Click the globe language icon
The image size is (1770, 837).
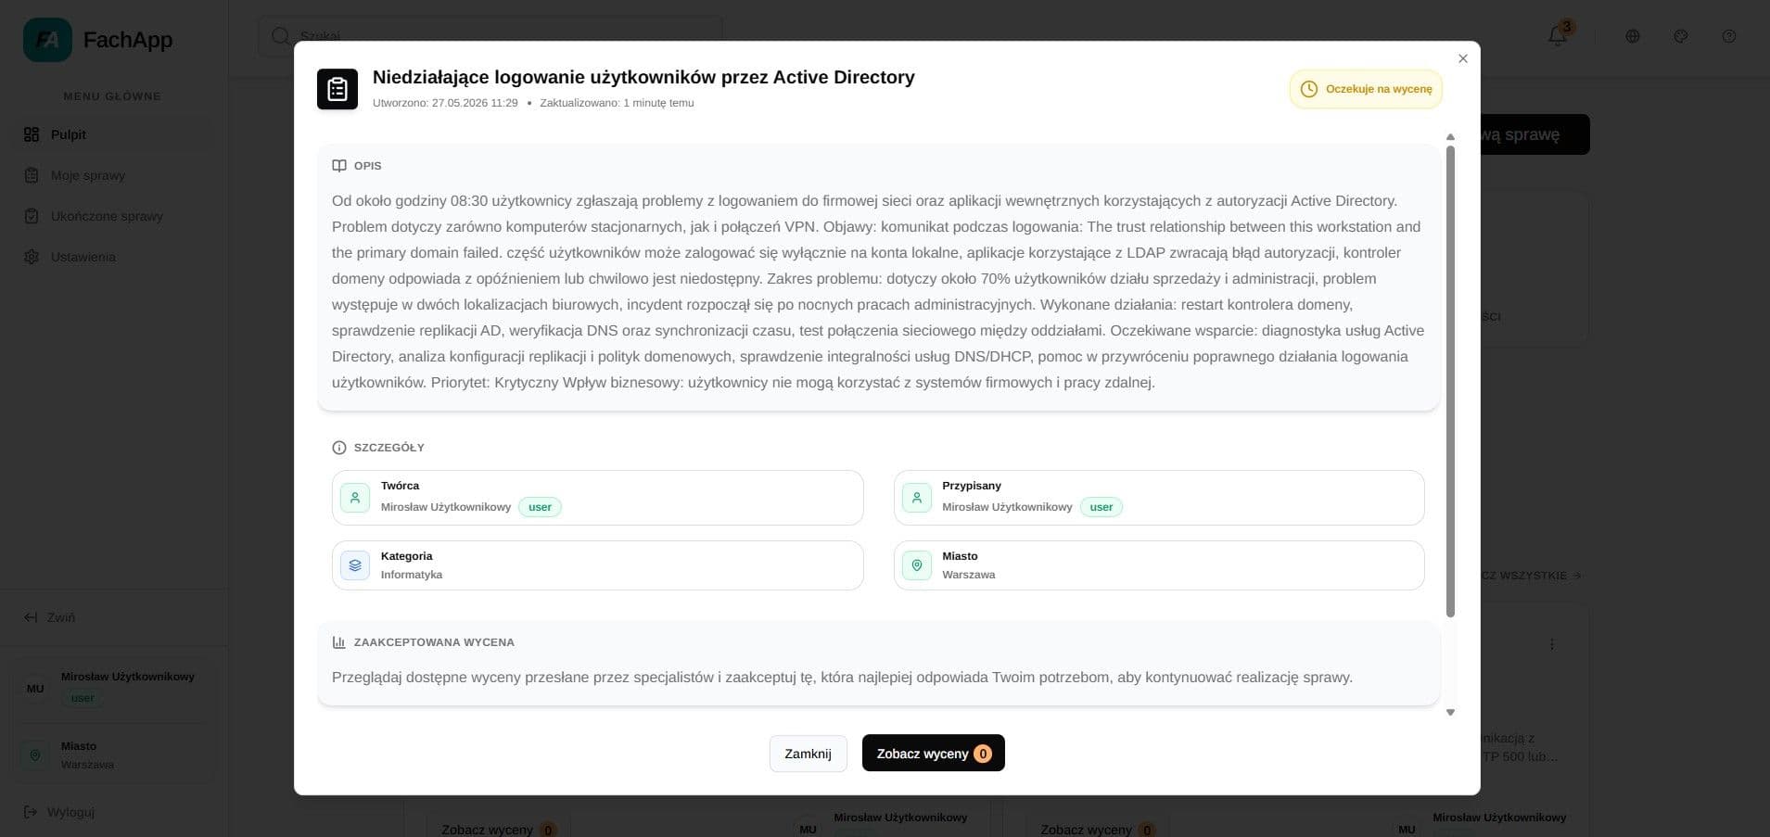[1633, 36]
